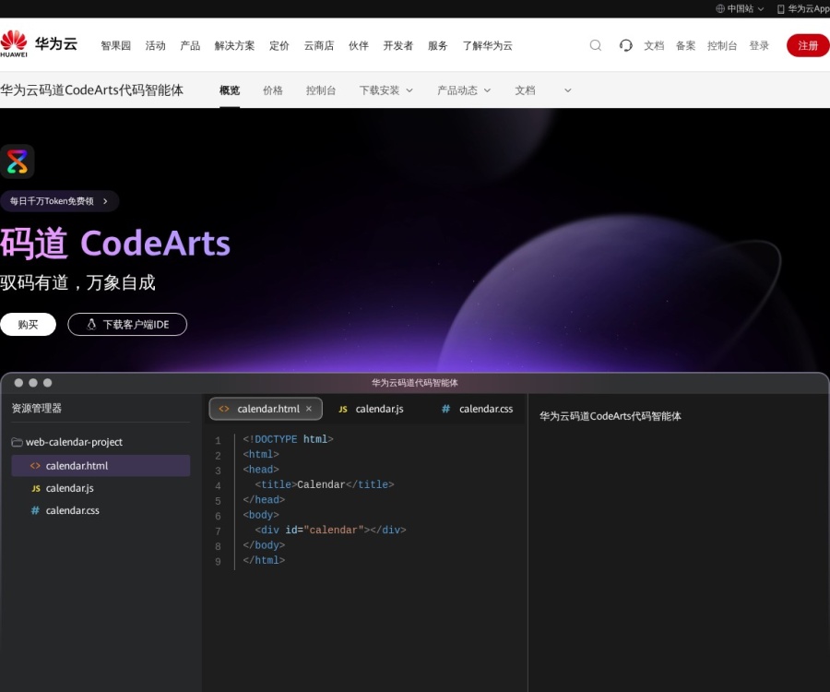This screenshot has width=830, height=692.
Task: Open the search magnifier icon
Action: [596, 45]
